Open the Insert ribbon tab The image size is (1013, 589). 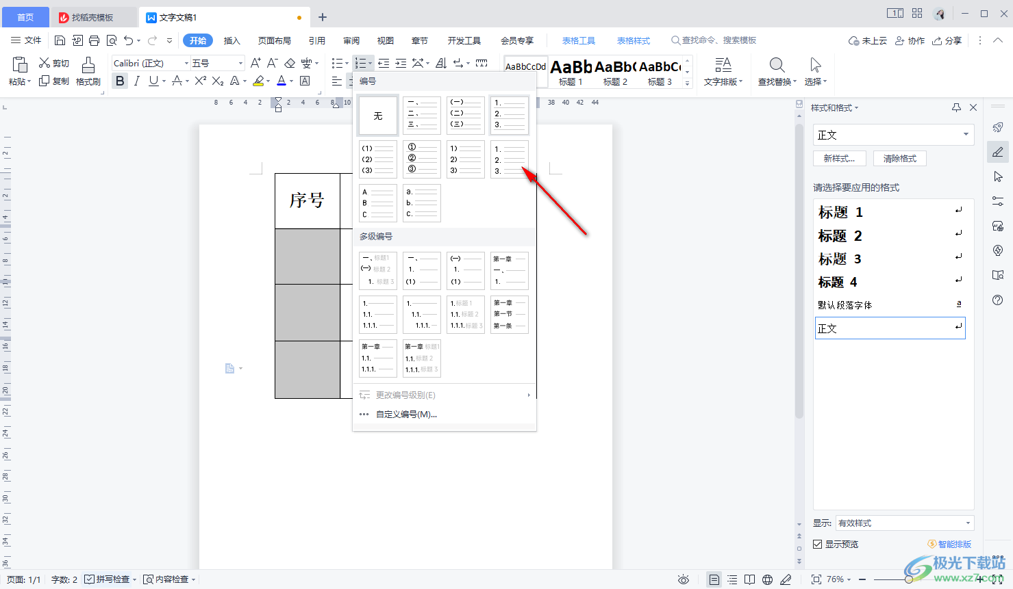pyautogui.click(x=232, y=40)
